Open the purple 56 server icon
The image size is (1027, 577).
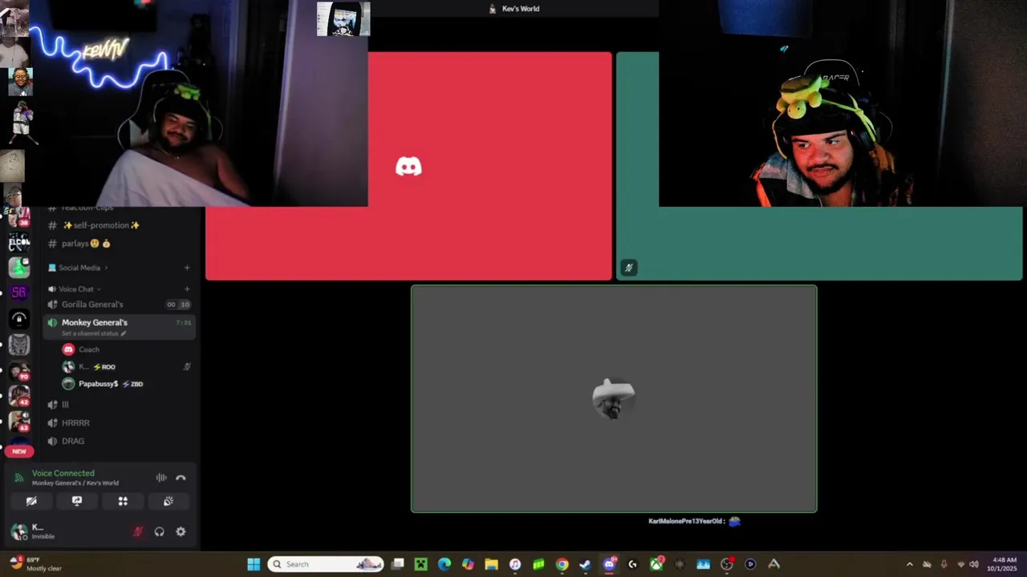(x=19, y=293)
